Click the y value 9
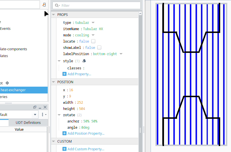 (x=70, y=96)
